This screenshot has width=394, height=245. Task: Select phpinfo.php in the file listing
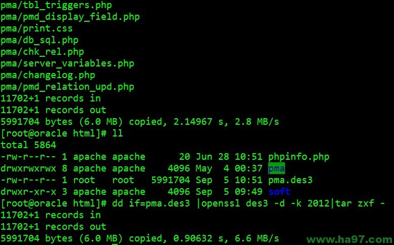298,157
